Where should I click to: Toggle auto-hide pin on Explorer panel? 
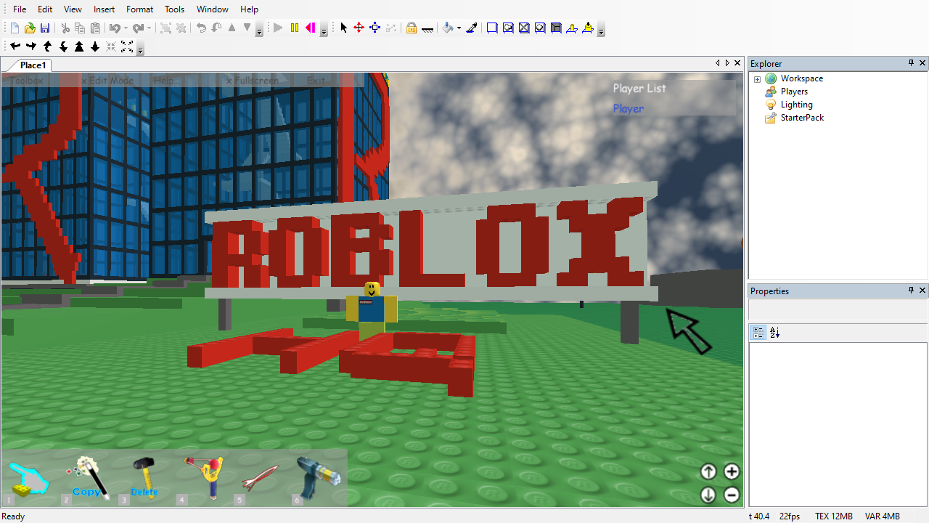(x=912, y=63)
